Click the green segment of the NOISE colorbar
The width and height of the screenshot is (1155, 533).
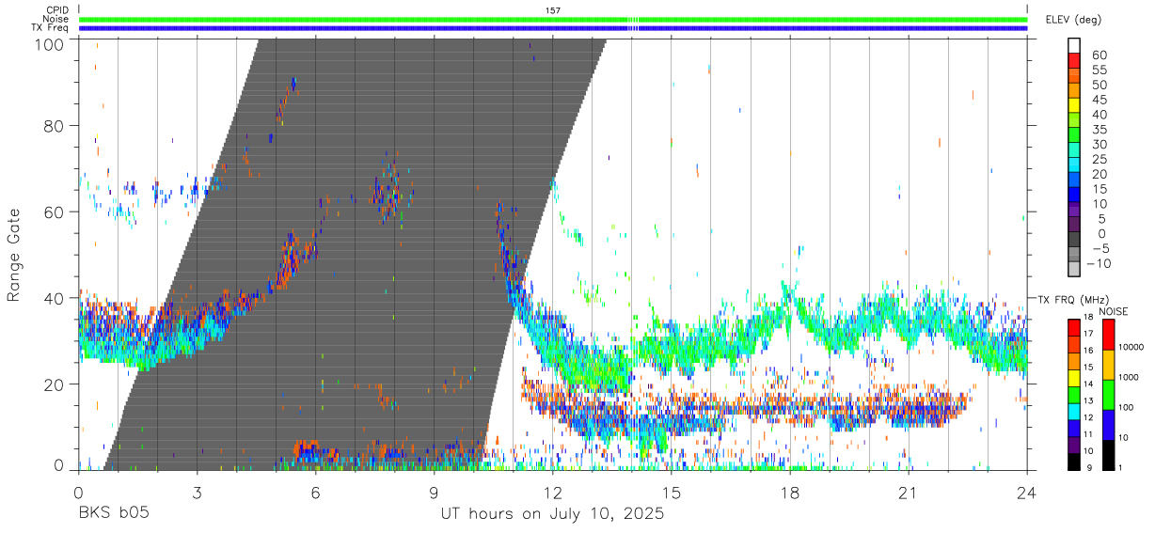(x=1107, y=395)
